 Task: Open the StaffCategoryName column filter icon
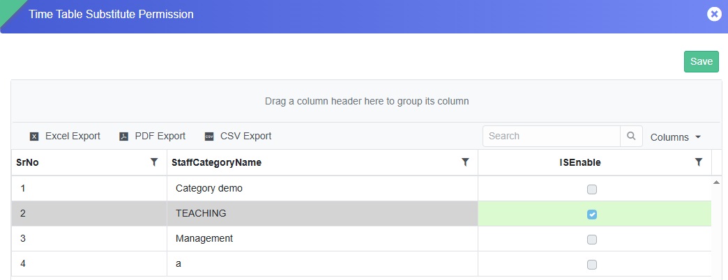point(465,162)
